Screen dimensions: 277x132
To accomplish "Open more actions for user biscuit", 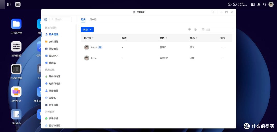I will 223,47.
